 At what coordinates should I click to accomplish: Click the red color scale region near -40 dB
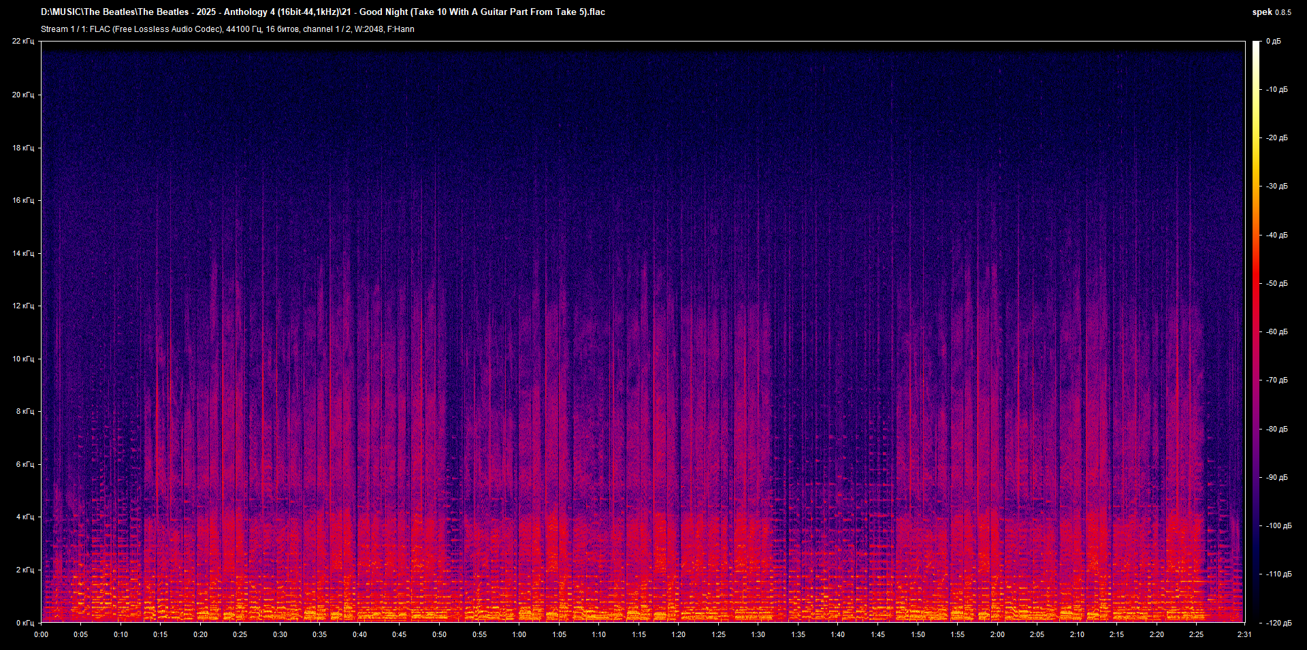(1256, 235)
